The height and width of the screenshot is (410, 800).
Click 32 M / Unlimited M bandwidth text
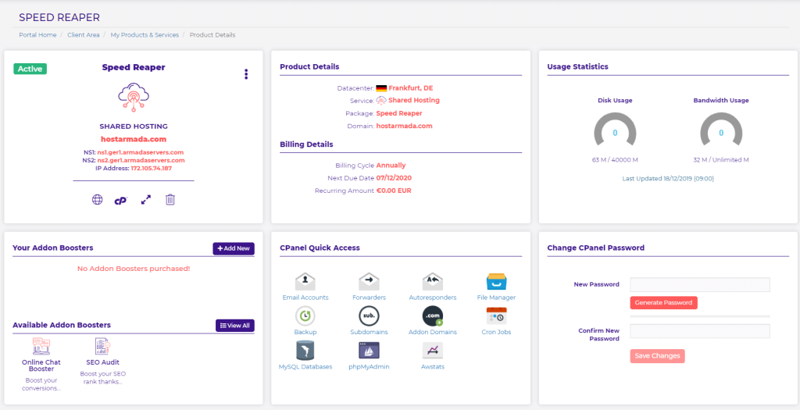pyautogui.click(x=721, y=159)
